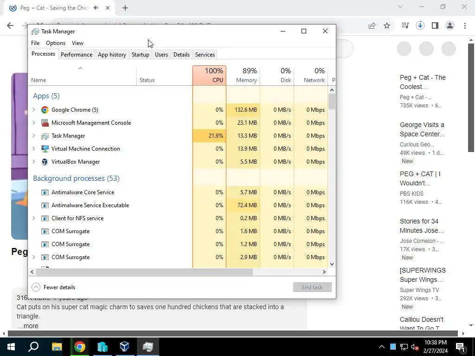Viewport: 475px width, 356px height.
Task: Open Chrome's media control icon
Action: [x=405, y=26]
